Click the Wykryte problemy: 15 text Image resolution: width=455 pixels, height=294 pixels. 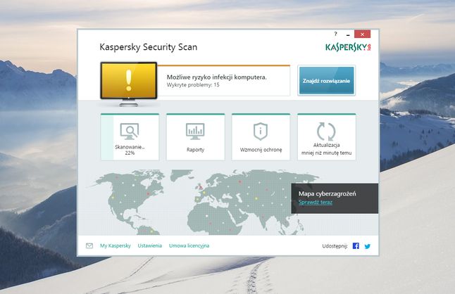(193, 85)
